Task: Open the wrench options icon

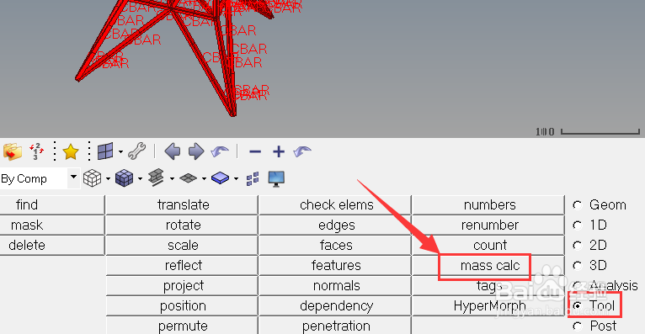Action: pos(137,151)
